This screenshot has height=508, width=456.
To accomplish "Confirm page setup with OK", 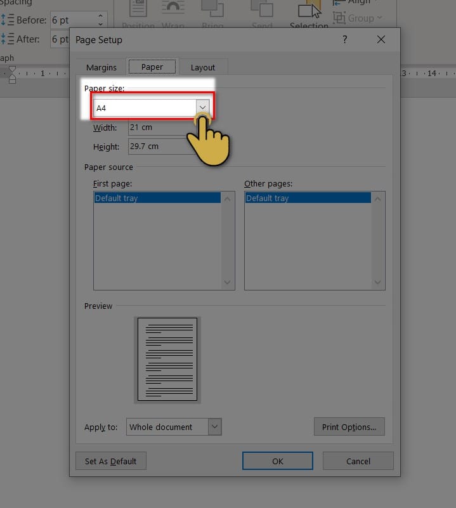I will click(x=277, y=460).
